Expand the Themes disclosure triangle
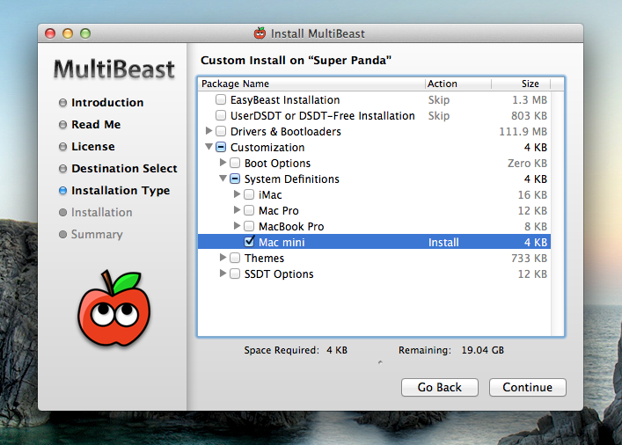 click(223, 258)
